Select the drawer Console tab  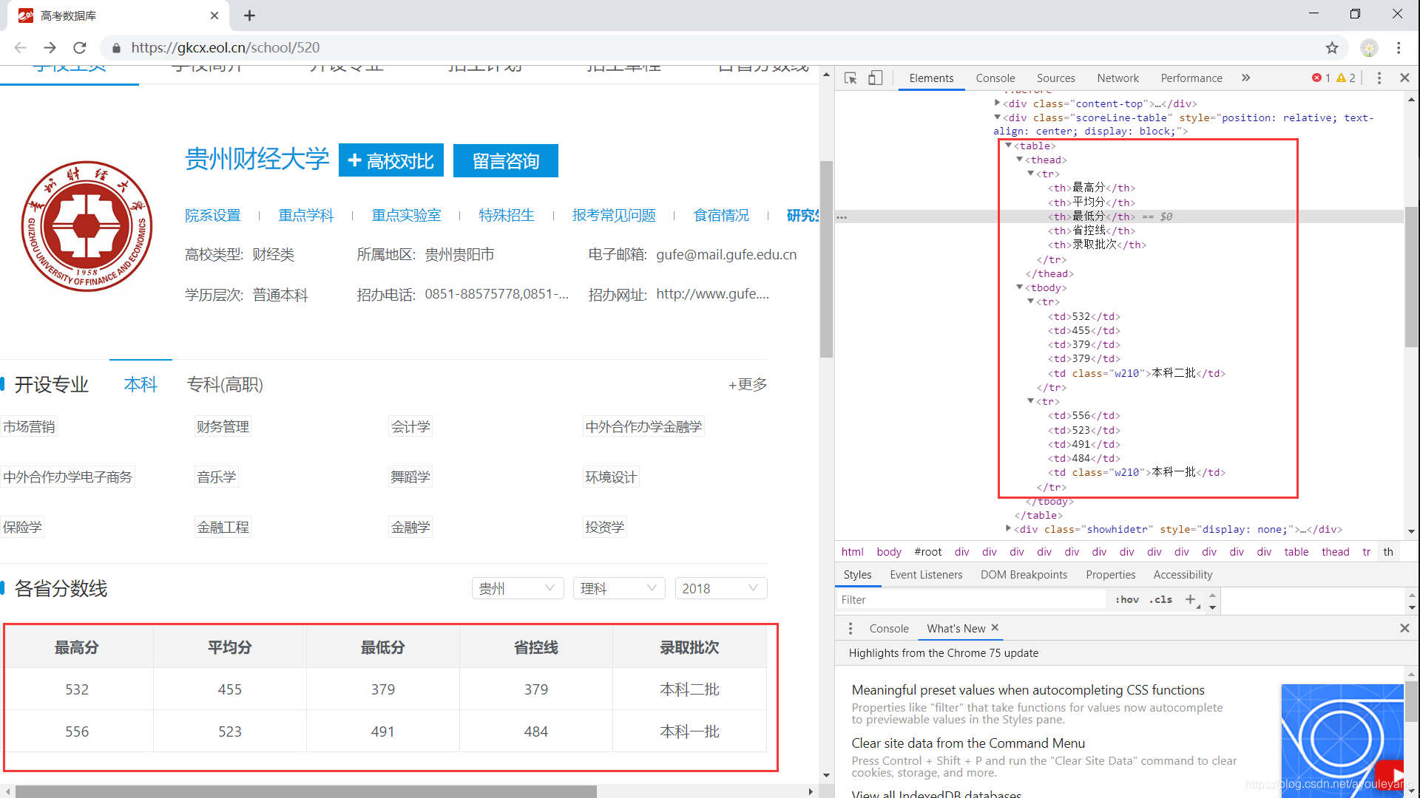tap(889, 628)
